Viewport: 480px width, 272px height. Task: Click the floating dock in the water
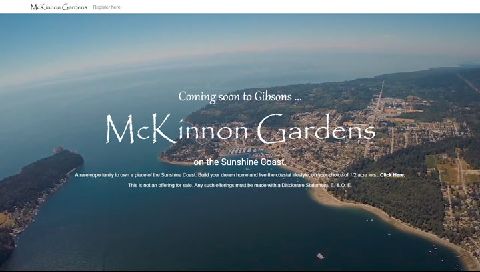(x=321, y=256)
